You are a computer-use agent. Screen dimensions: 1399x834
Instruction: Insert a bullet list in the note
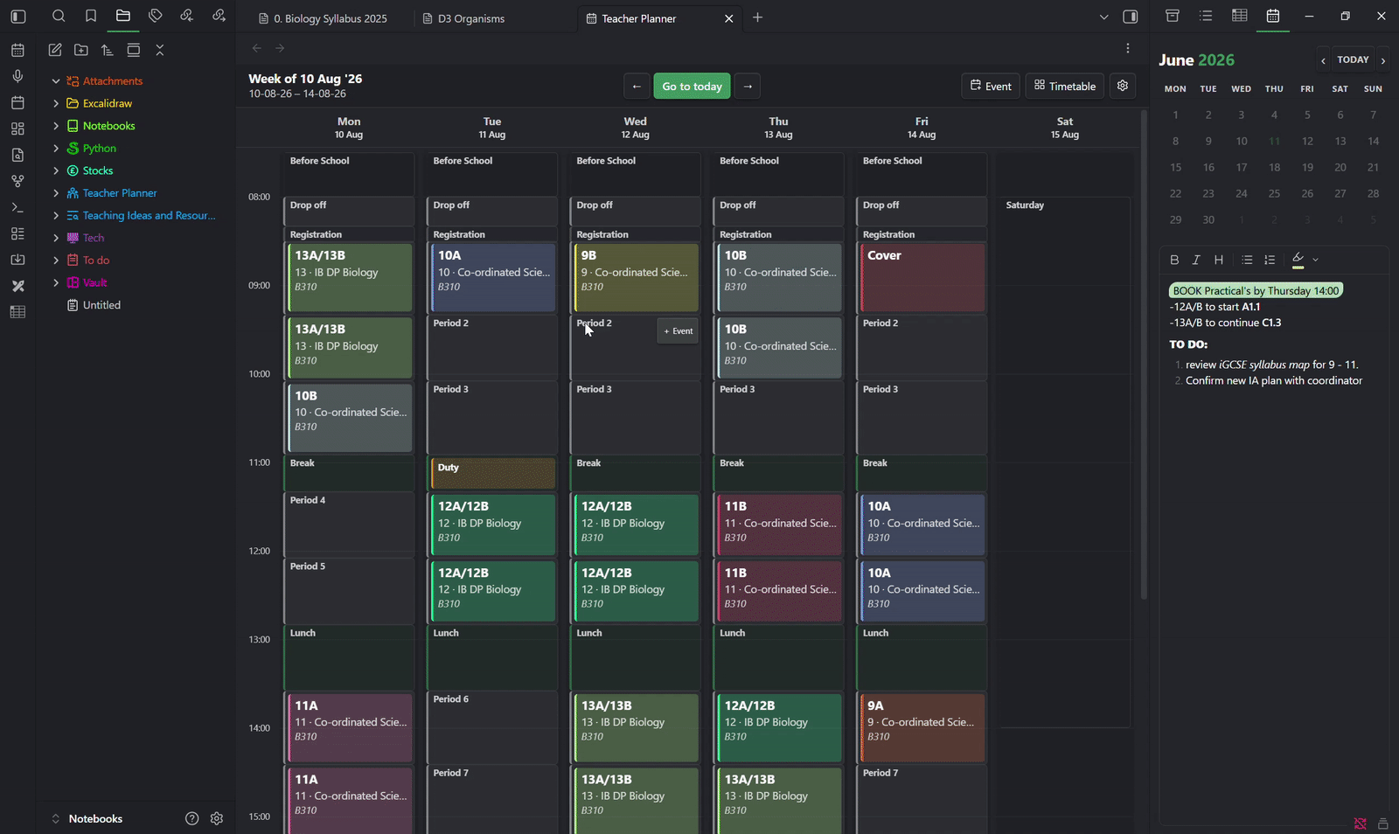click(1247, 260)
